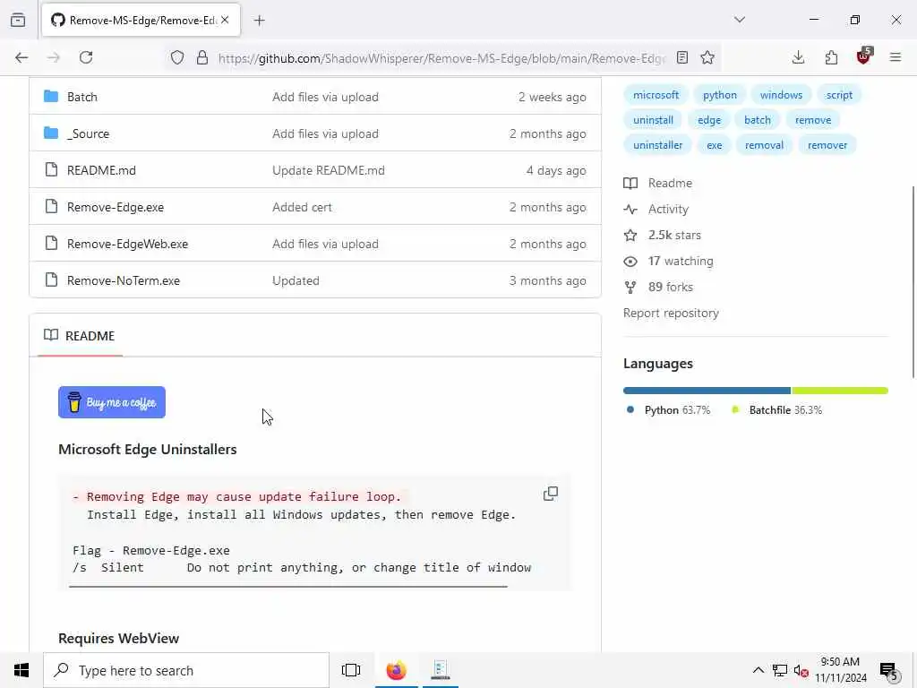
Task: Click the padlock site information icon
Action: click(202, 57)
